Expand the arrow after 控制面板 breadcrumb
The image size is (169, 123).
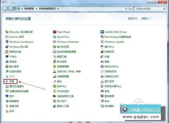[x=37, y=9]
